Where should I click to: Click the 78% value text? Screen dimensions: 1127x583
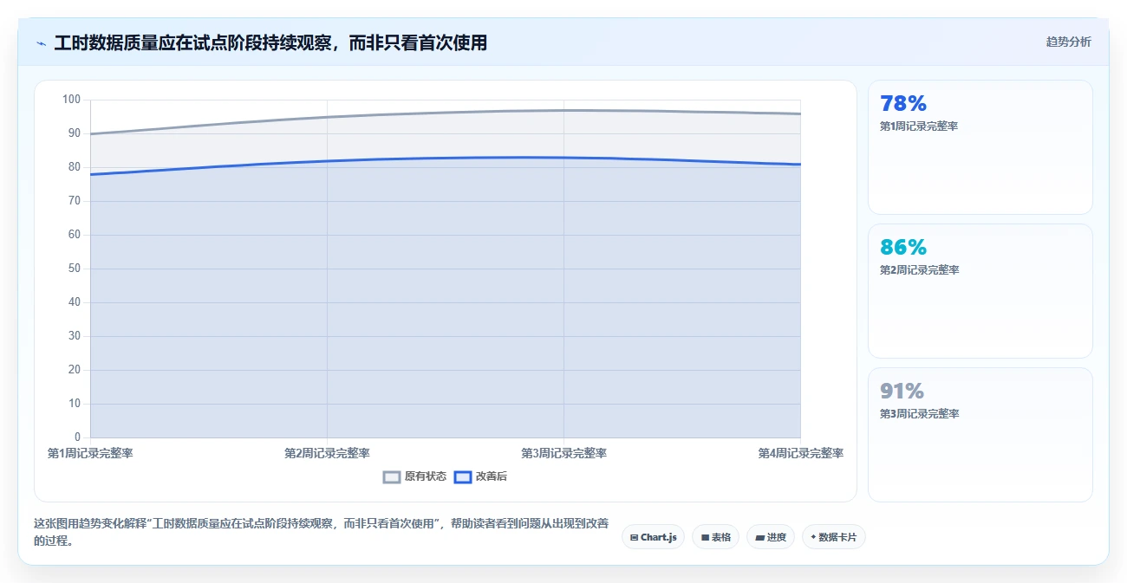(903, 104)
